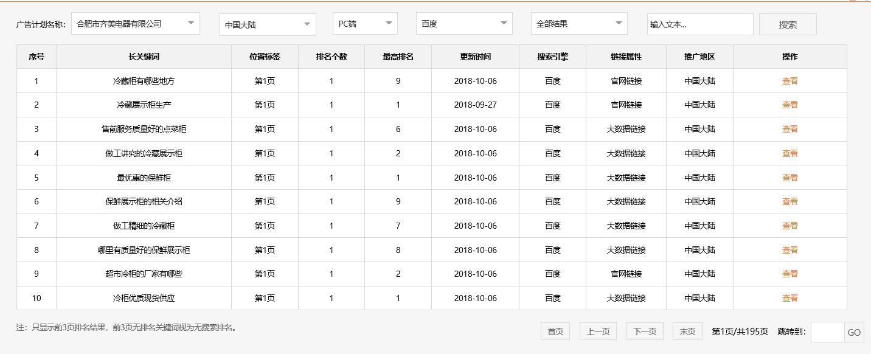Expand the PC端 device dropdown
Viewport: 871px width, 354px height.
pos(365,23)
